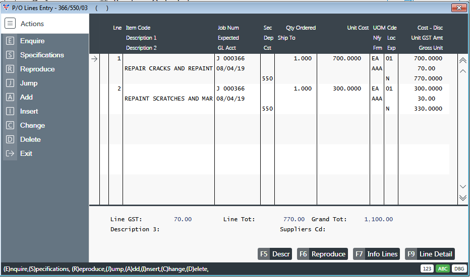Click Gross Unit value 770.0000

click(428, 78)
